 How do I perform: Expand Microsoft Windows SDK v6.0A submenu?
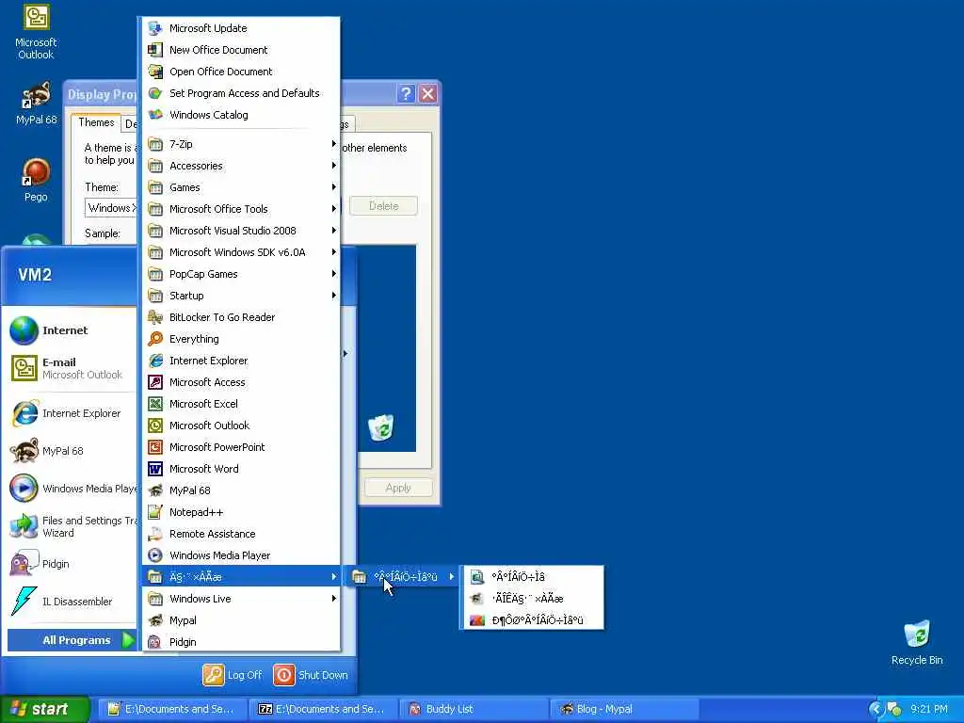pos(241,252)
